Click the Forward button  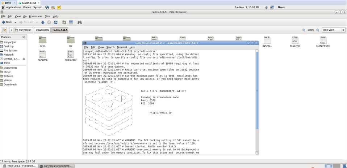(26, 22)
